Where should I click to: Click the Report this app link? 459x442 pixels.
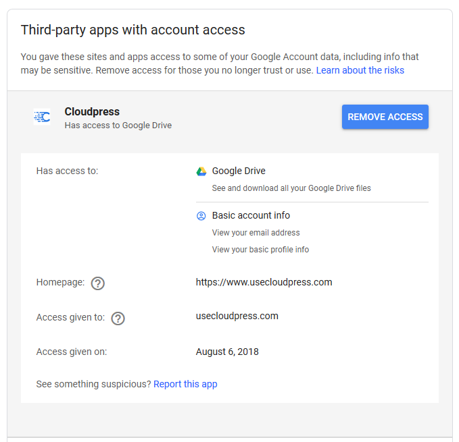[x=185, y=384]
